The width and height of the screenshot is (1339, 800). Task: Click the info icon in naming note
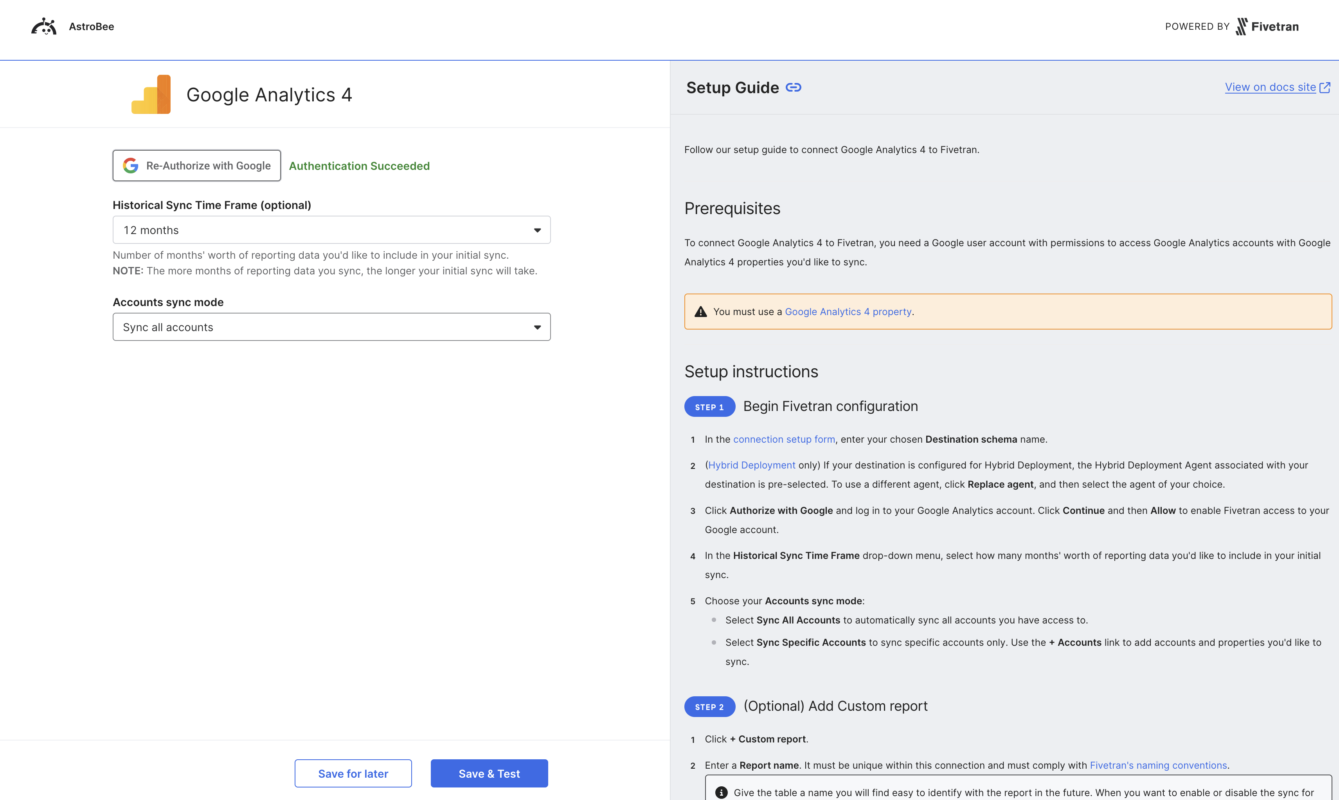tap(721, 793)
